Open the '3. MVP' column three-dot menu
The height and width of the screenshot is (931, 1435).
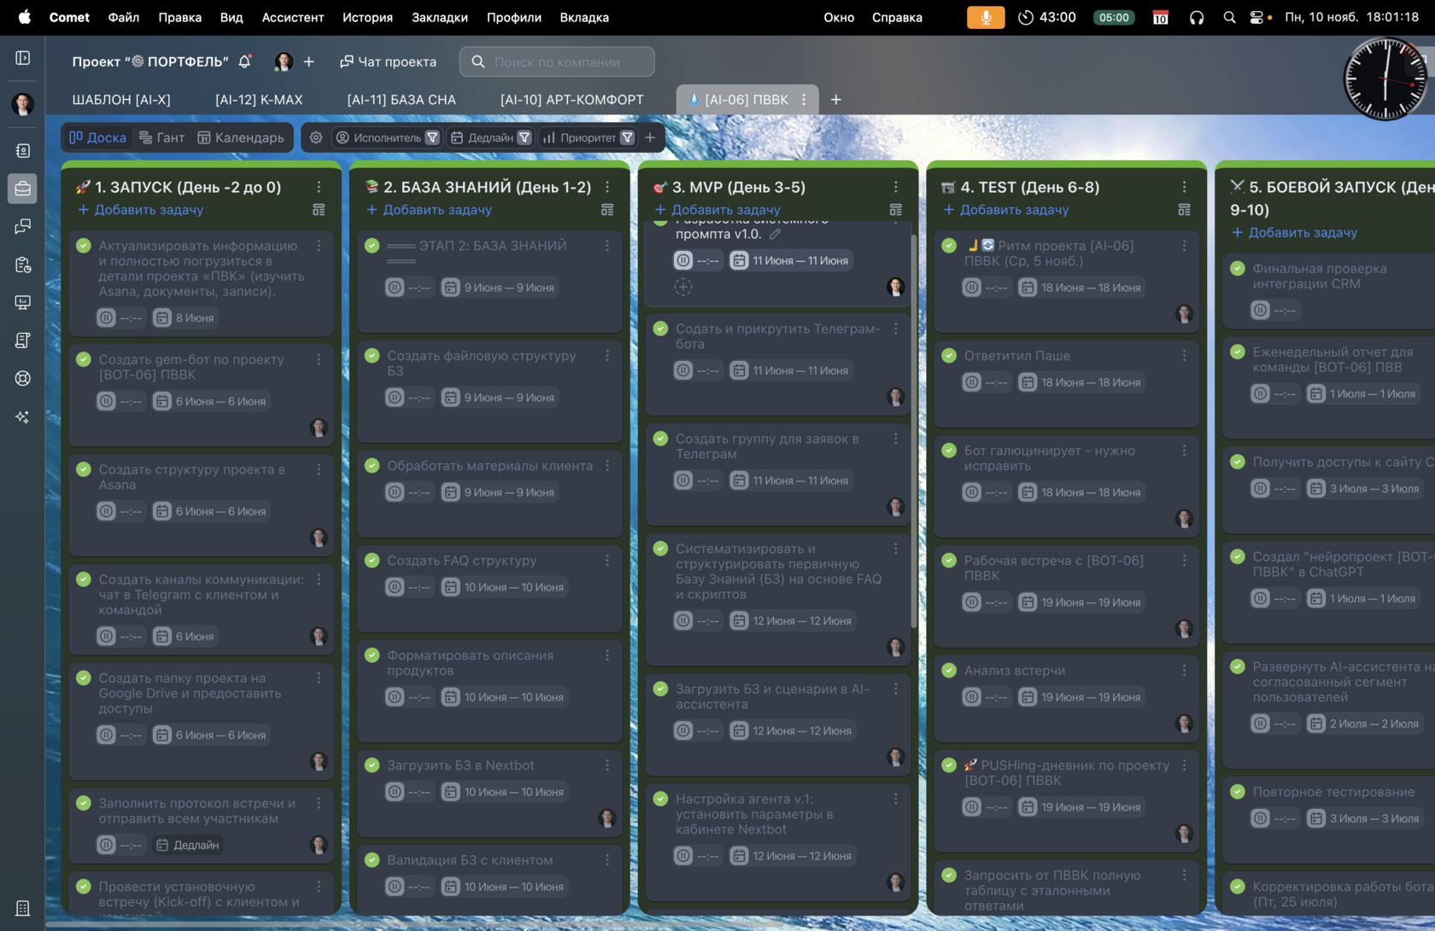click(896, 187)
